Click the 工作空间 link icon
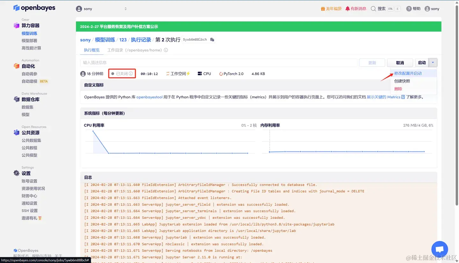The height and width of the screenshot is (263, 459). [168, 73]
